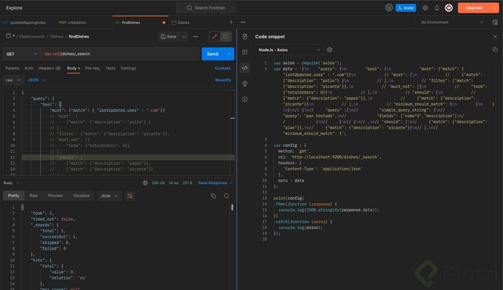
Task: Open the GET method dropdown
Action: click(x=22, y=54)
